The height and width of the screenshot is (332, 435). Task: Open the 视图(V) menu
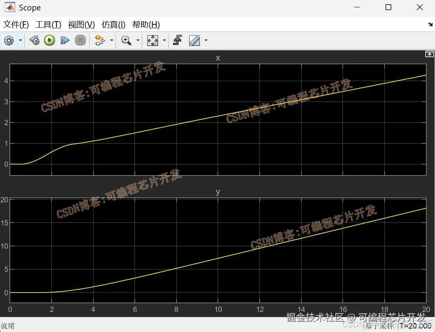81,25
